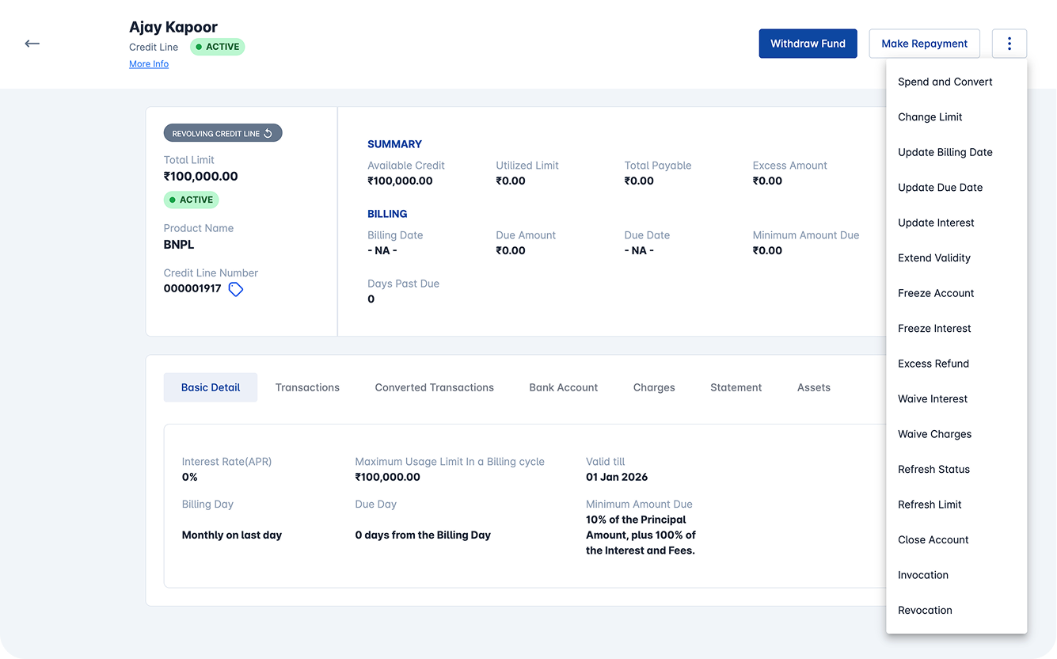Image resolution: width=1057 pixels, height=659 pixels.
Task: Switch to the Transactions tab
Action: pyautogui.click(x=307, y=387)
